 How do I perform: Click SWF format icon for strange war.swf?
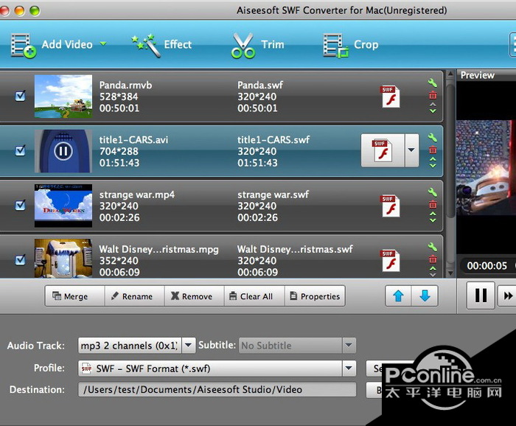point(390,206)
